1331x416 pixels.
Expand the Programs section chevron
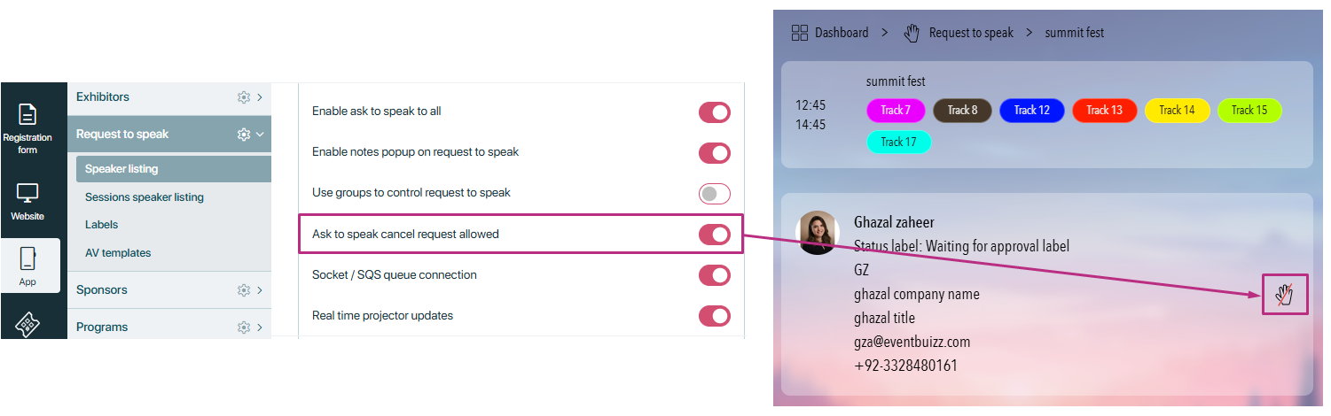click(x=260, y=327)
